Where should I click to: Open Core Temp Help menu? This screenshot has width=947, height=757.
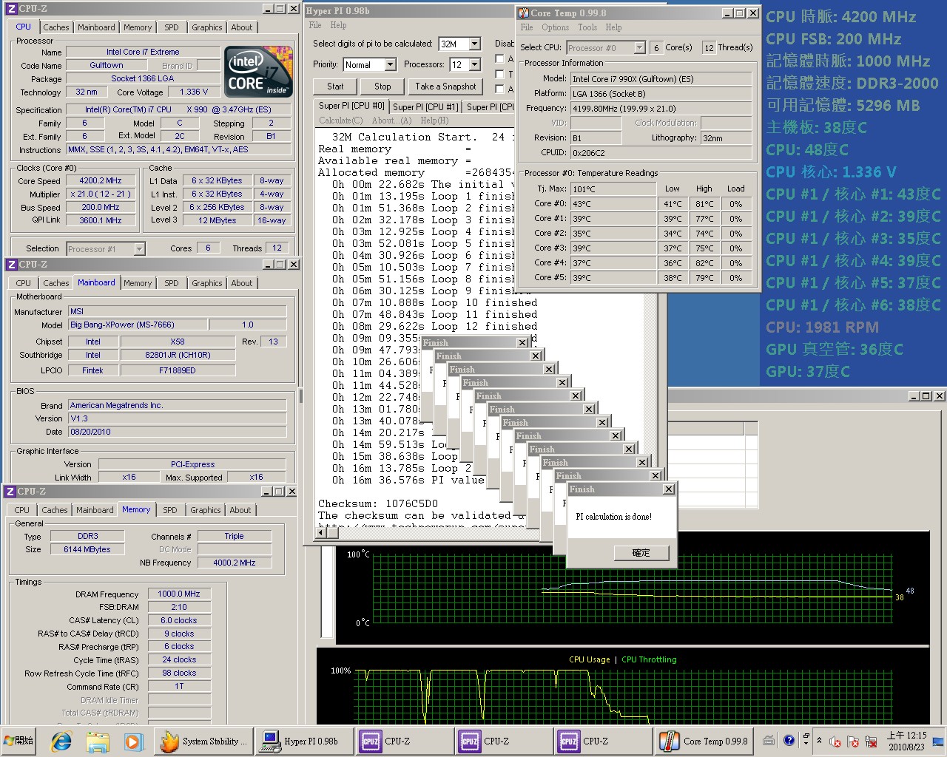pos(613,27)
